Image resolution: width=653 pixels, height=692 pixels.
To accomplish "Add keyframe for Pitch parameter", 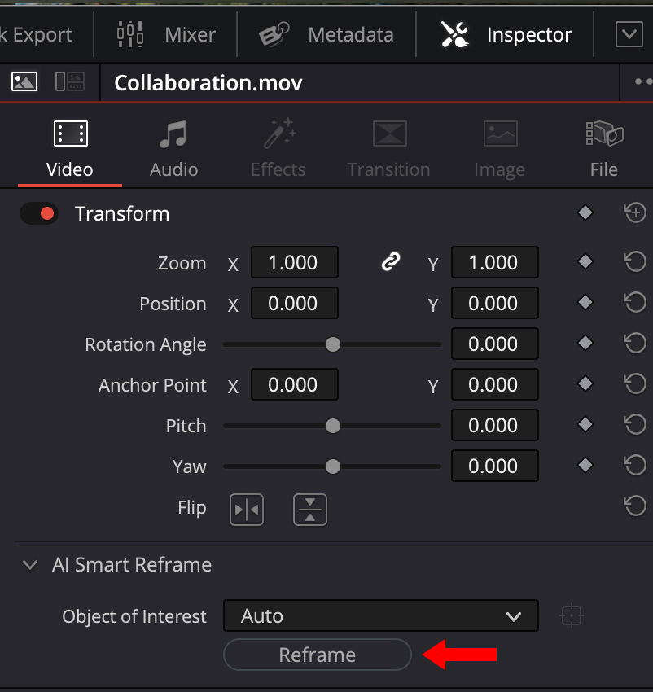I will coord(585,424).
